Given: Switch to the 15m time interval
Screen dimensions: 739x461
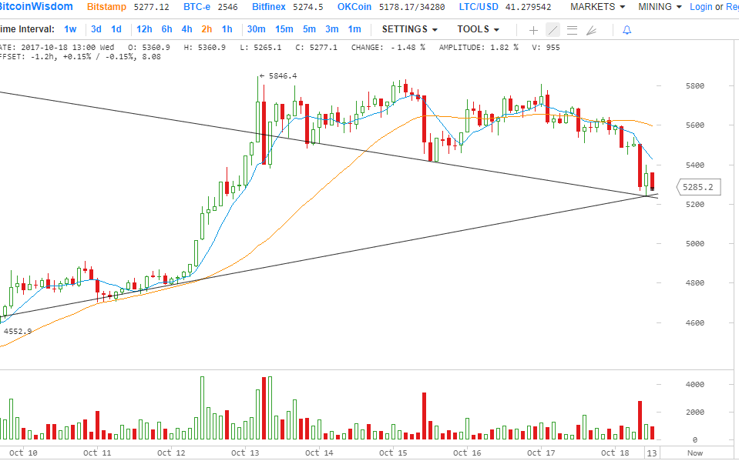Looking at the screenshot, I should 284,29.
